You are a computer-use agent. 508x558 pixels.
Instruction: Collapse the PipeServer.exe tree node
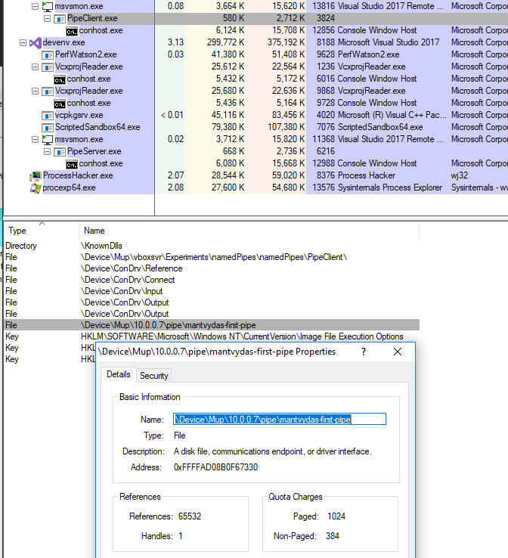pyautogui.click(x=47, y=151)
